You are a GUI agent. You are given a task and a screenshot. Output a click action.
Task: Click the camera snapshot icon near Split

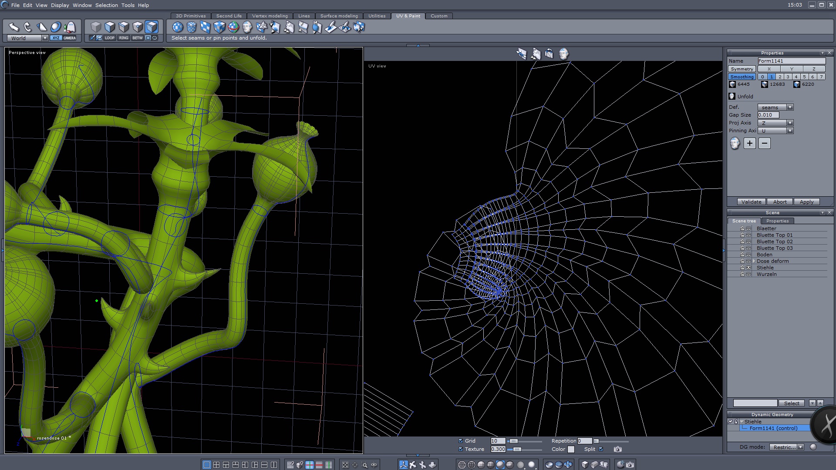(617, 449)
